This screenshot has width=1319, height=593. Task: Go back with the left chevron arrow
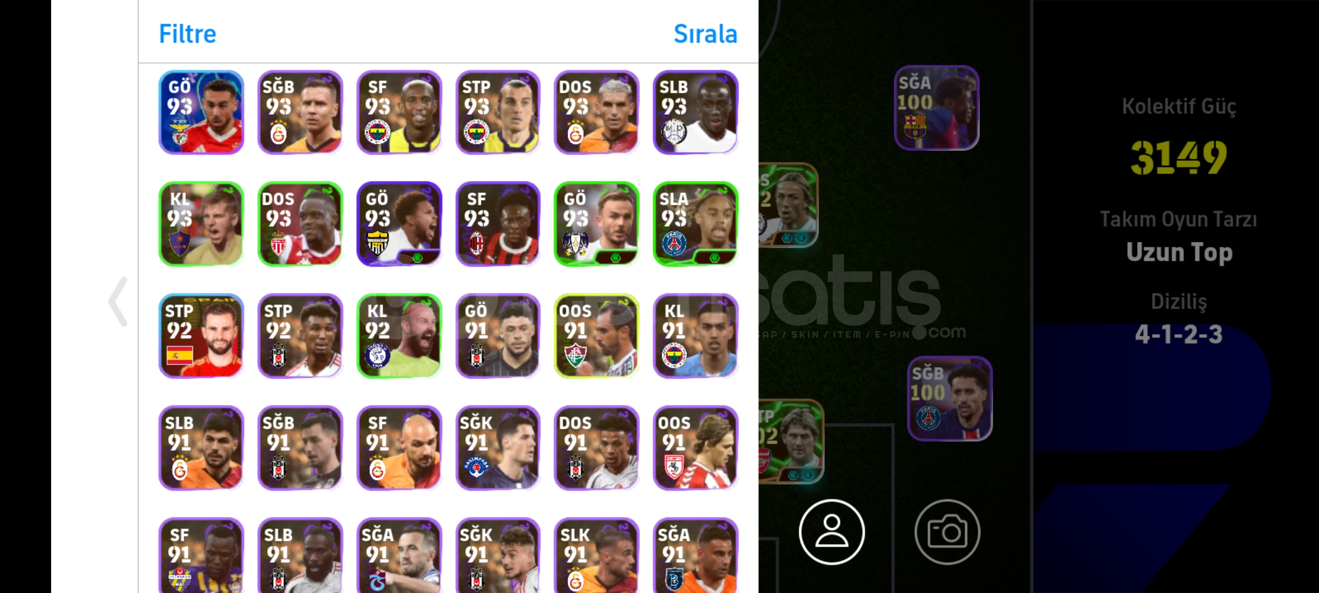pos(118,301)
